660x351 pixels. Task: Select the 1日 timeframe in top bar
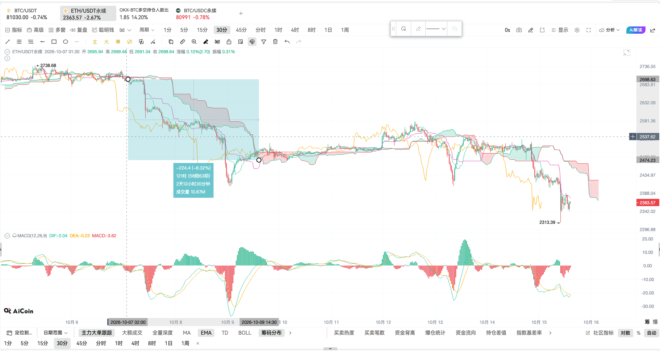pos(328,30)
